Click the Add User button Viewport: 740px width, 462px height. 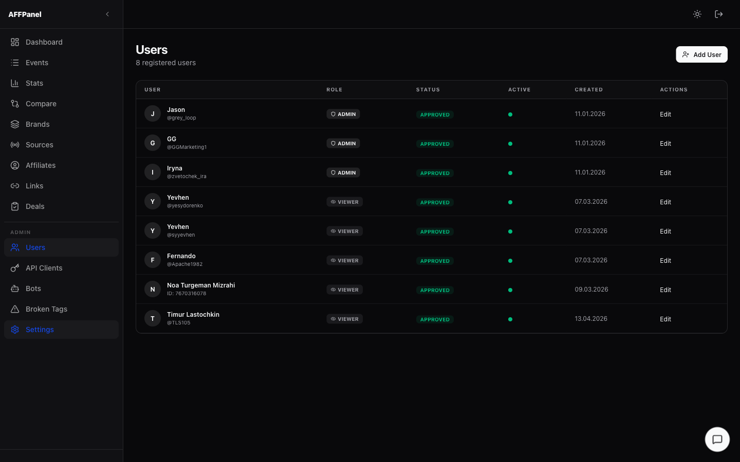[x=701, y=54]
